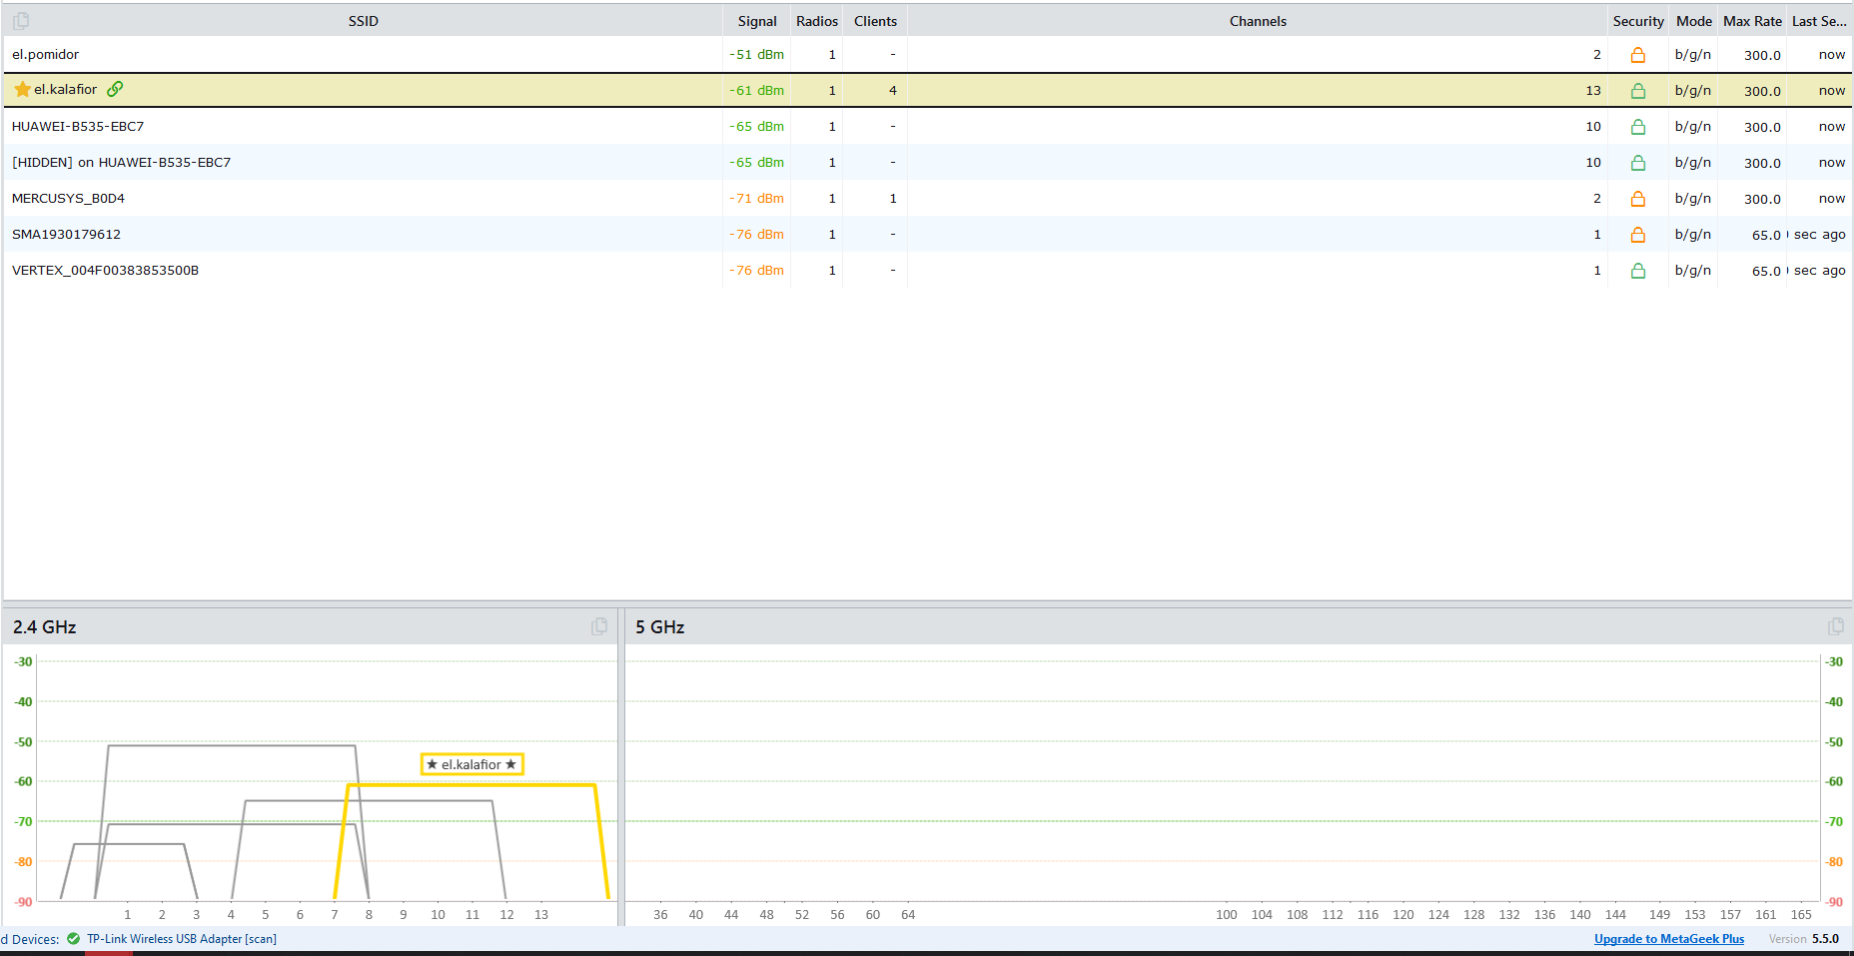This screenshot has height=956, width=1854.
Task: Click the b/g/n mode of MERCUSYS_B0D4
Action: click(x=1693, y=199)
